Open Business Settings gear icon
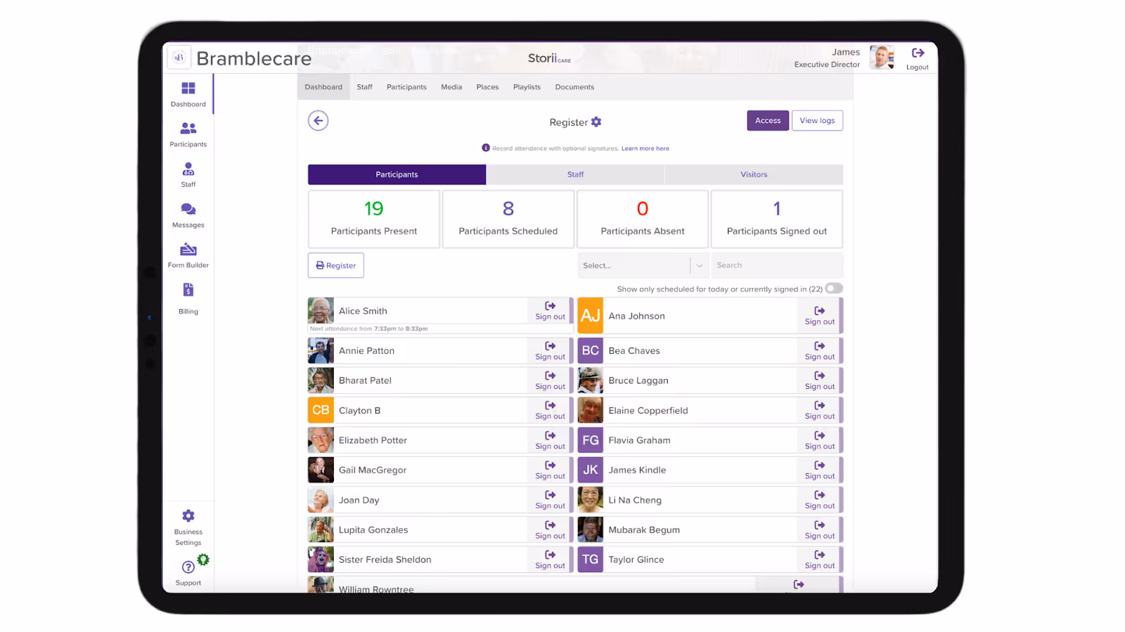1125x632 pixels. (x=188, y=516)
